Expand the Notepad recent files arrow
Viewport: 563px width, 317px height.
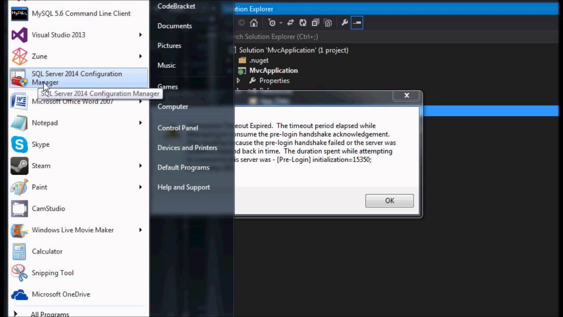click(141, 123)
